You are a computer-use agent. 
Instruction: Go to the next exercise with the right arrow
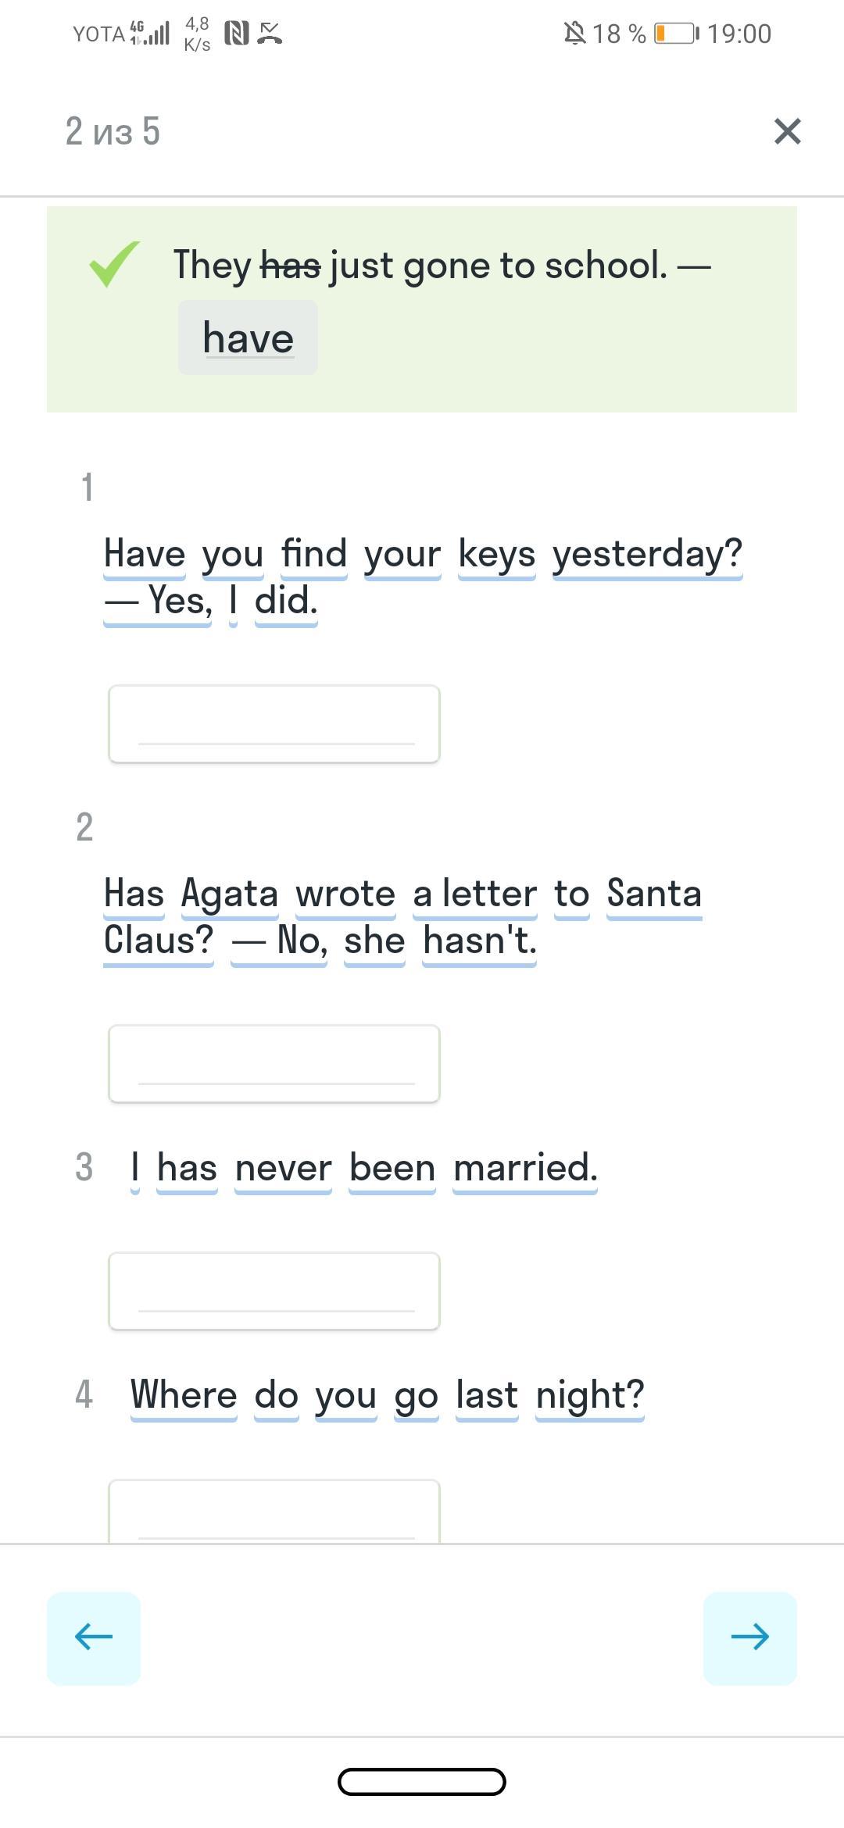749,1637
